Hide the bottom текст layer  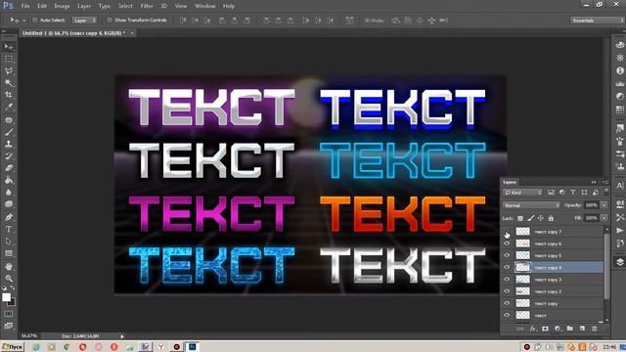tap(507, 315)
